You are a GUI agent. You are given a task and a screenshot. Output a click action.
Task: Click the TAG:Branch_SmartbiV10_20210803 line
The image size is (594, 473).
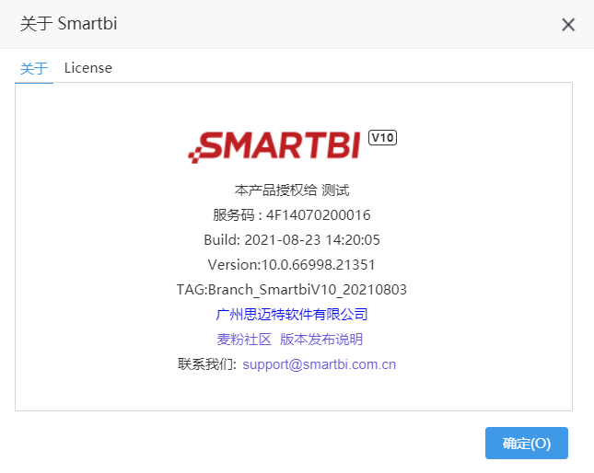(292, 290)
